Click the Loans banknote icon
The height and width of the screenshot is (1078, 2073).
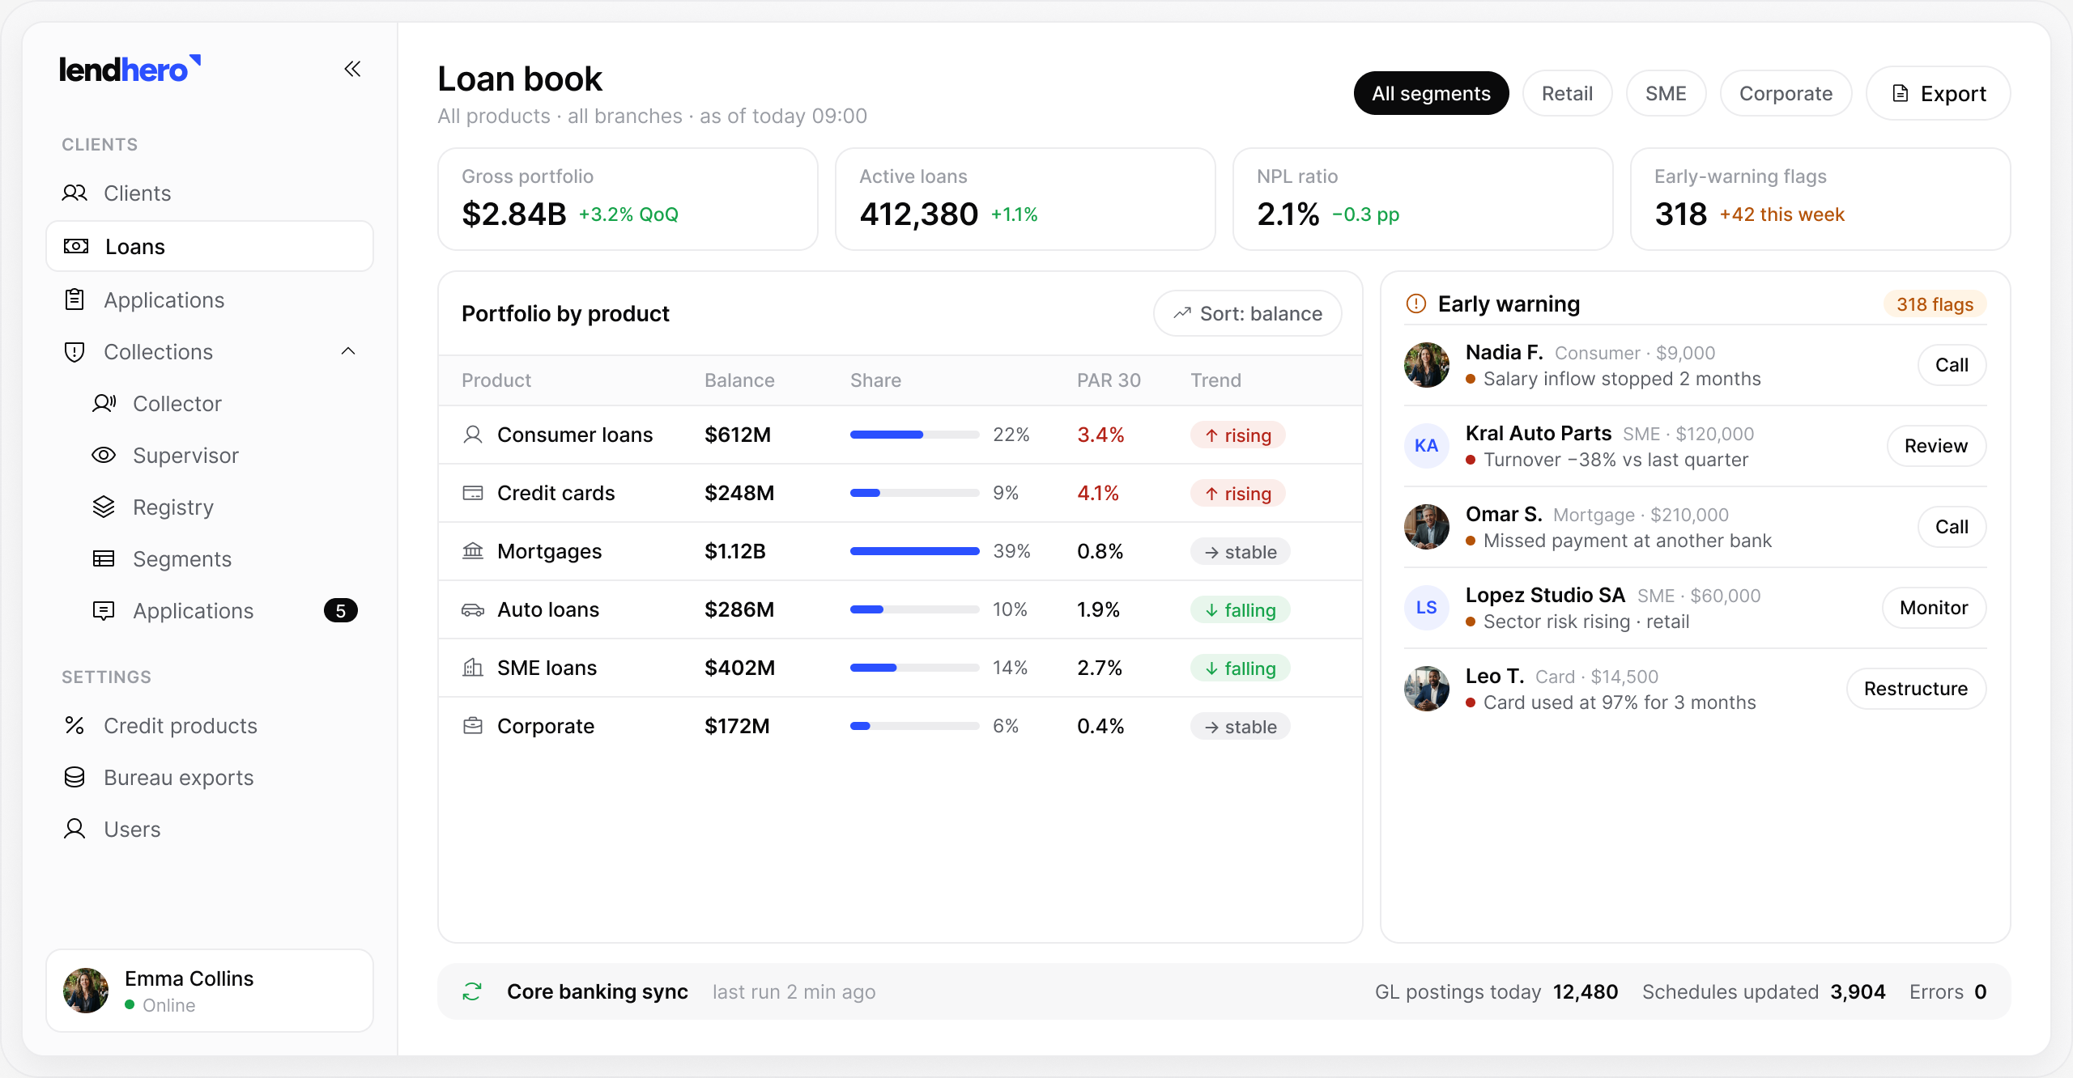(x=76, y=246)
